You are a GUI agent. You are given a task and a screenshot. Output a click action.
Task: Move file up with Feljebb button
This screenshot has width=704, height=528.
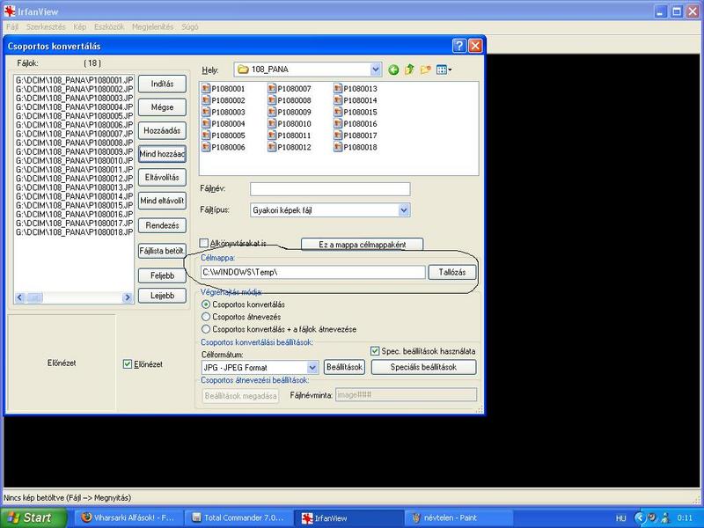(162, 275)
